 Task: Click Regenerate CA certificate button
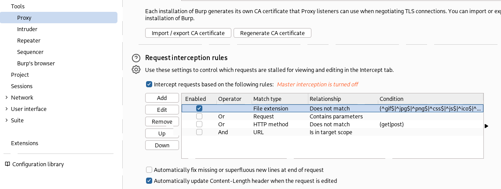[x=273, y=33]
